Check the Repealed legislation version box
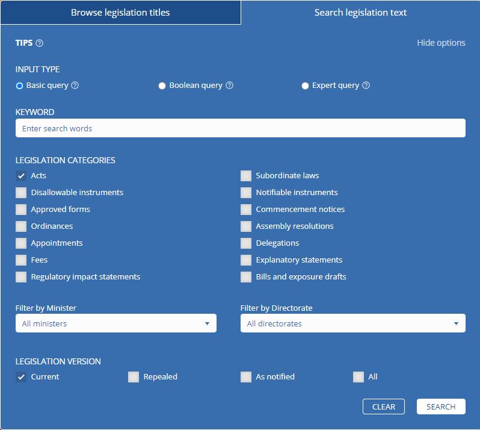Image resolution: width=480 pixels, height=430 pixels. click(x=134, y=377)
